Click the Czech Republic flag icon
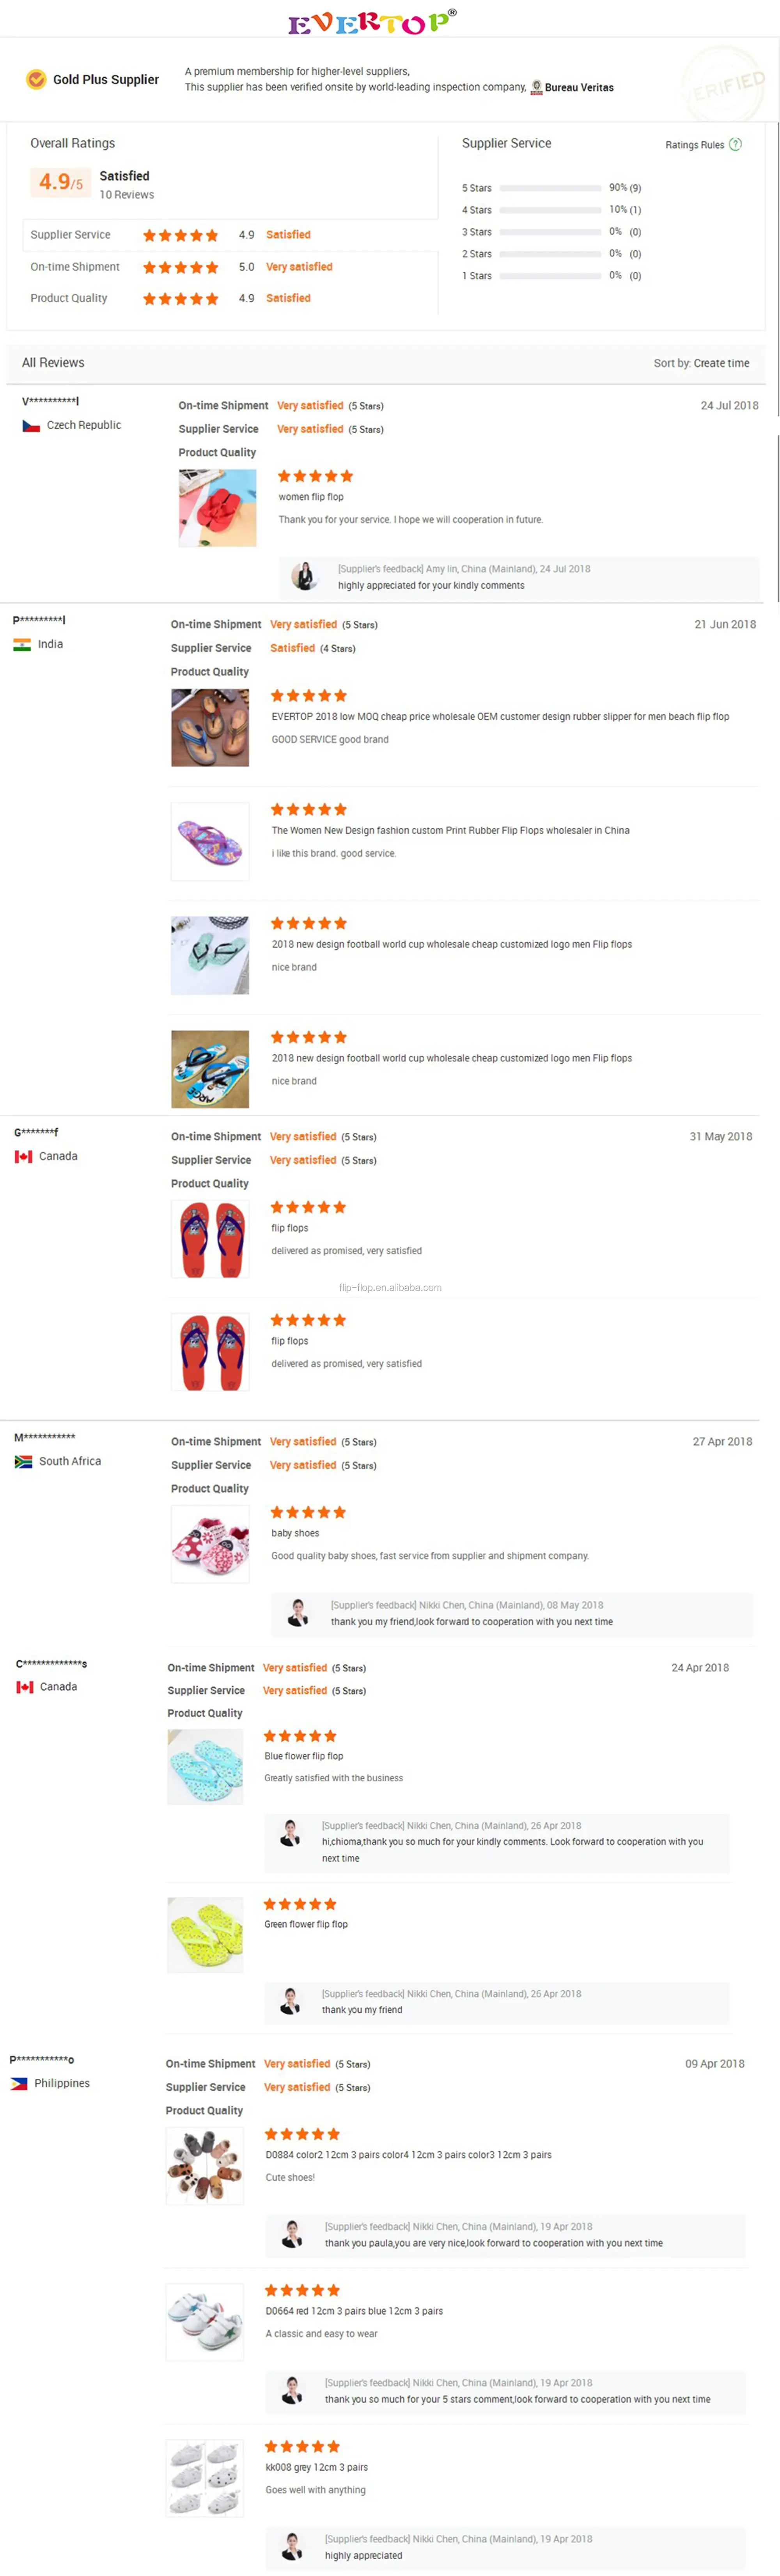The image size is (780, 2576). (x=31, y=426)
